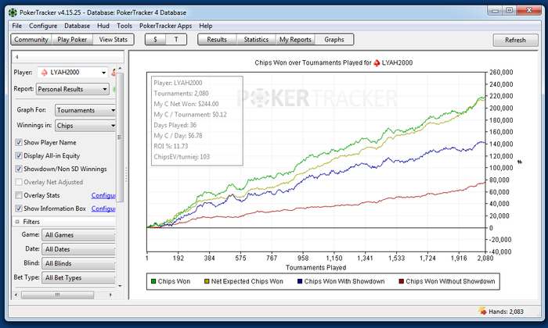This screenshot has width=548, height=328.
Task: Click the 'ROI %: 11.73' info text
Action: click(x=171, y=146)
